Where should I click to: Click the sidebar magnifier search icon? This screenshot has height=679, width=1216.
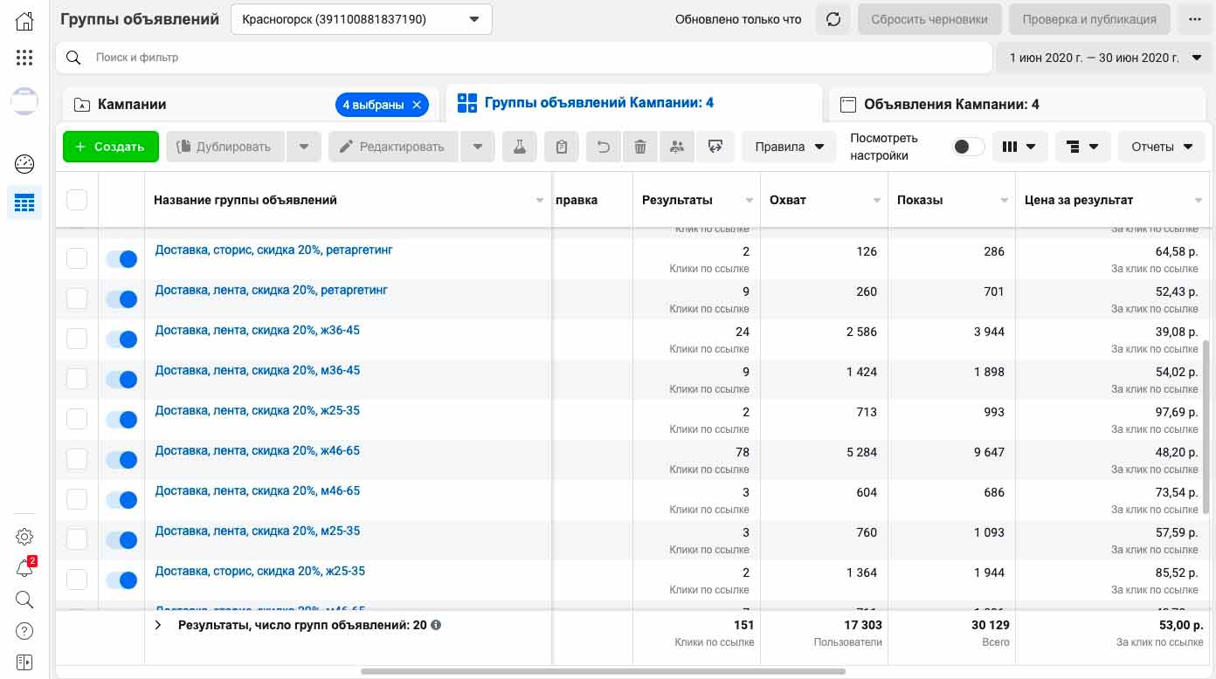pos(24,600)
